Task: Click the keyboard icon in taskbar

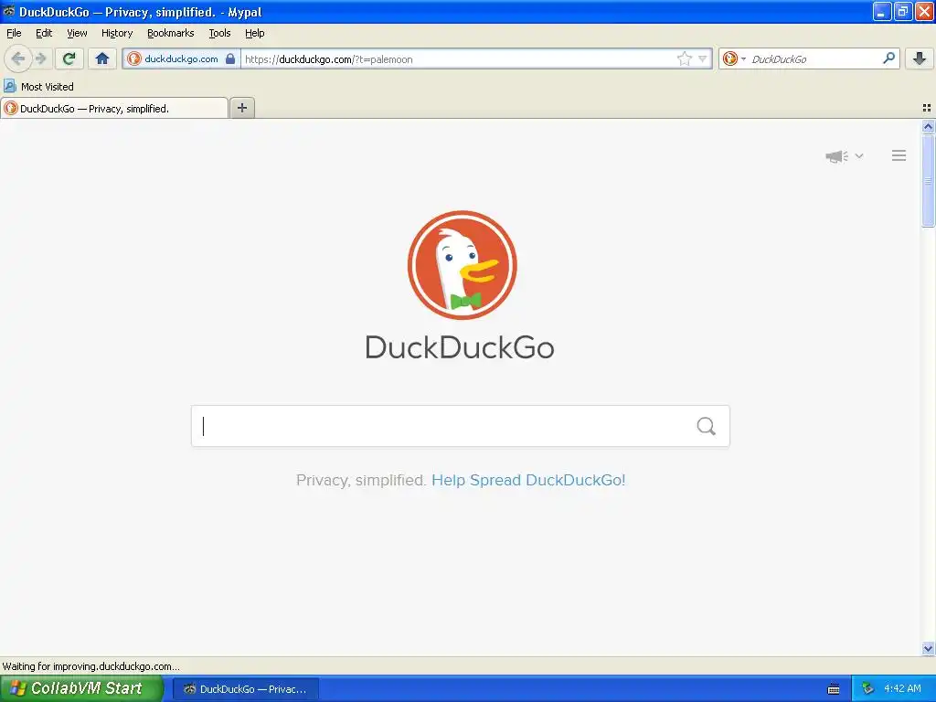Action: tap(834, 689)
